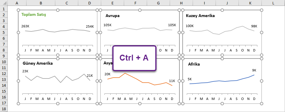This screenshot has height=112, width=285.
Task: Click the 98K data label
Action: 254,26
